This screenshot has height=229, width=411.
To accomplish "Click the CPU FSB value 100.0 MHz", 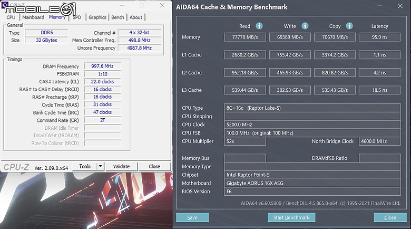I will pos(312,133).
